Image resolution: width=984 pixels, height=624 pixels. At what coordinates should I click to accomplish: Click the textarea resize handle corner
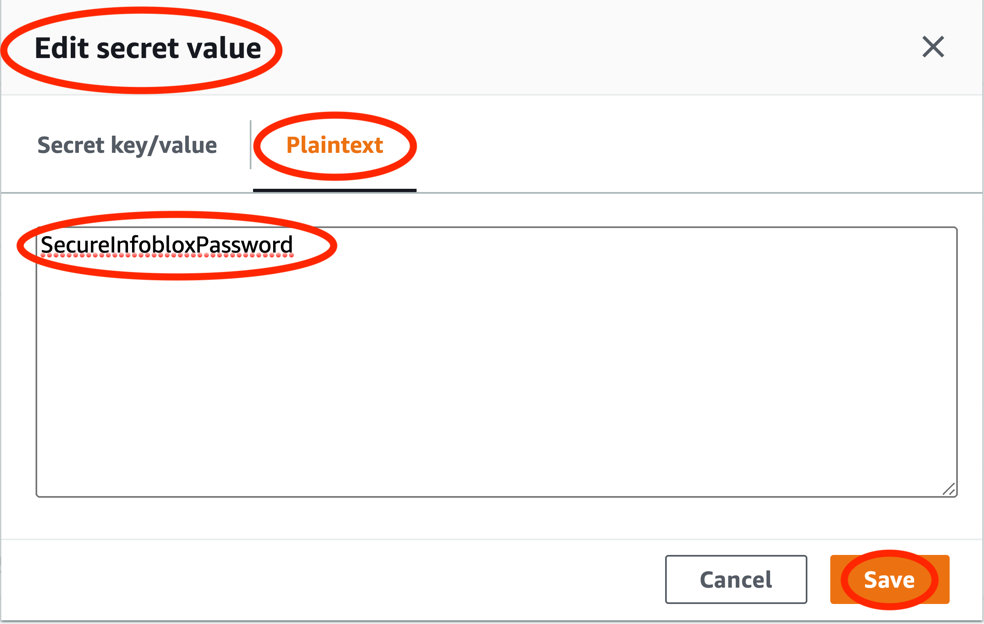tap(949, 489)
